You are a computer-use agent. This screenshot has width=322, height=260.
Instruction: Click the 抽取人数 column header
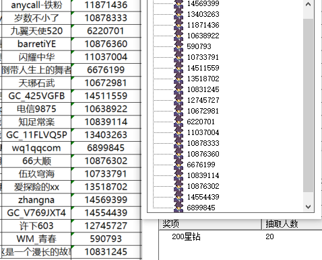tap(292, 224)
